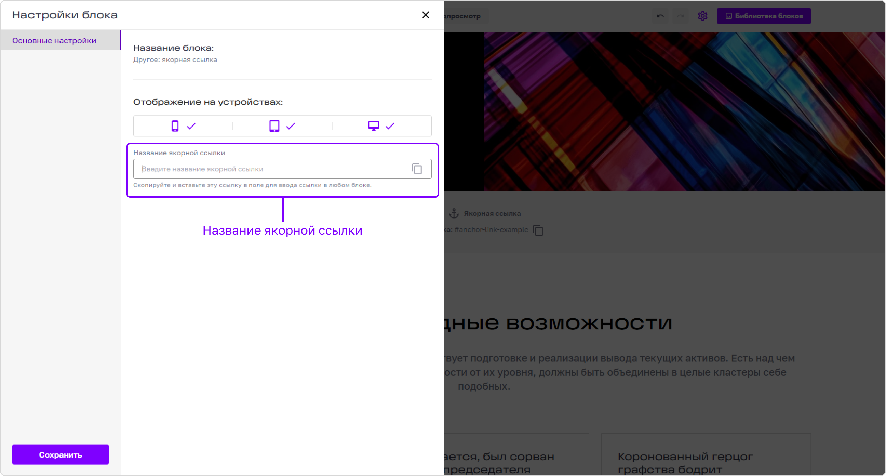This screenshot has width=886, height=476.
Task: Undo last action in editor toolbar
Action: click(660, 16)
